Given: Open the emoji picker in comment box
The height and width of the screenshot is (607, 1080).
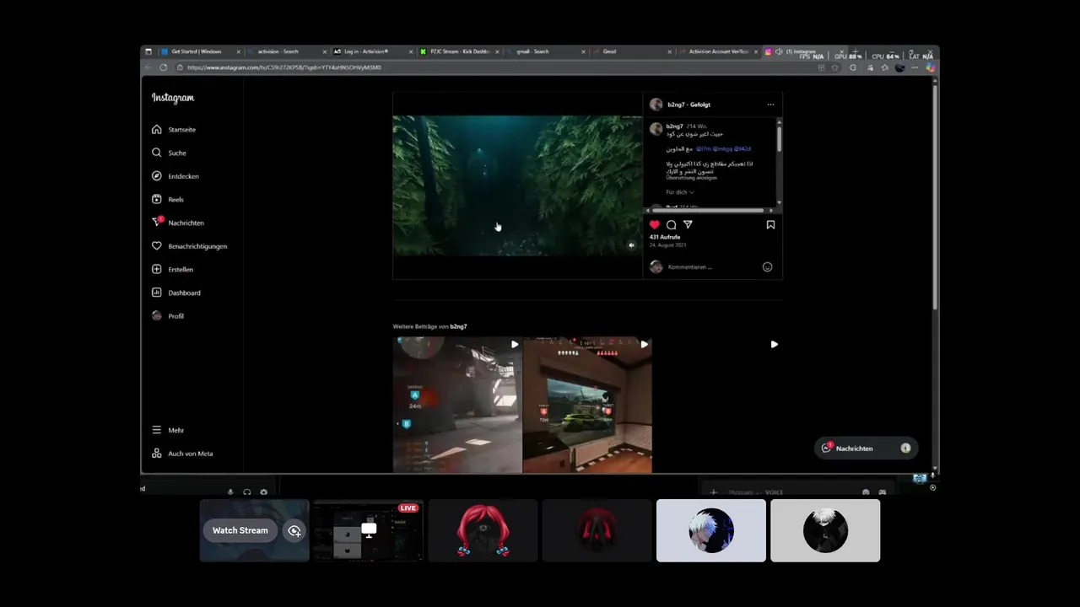Looking at the screenshot, I should click(767, 267).
